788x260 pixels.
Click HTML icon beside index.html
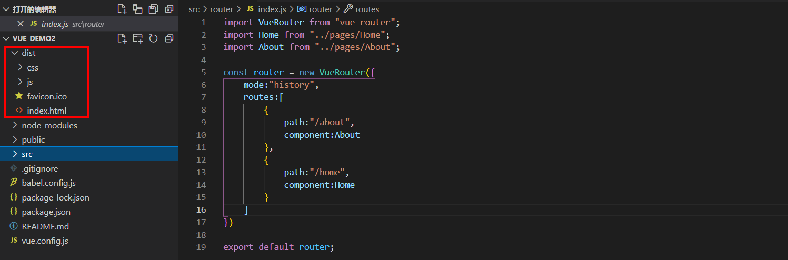[x=19, y=111]
